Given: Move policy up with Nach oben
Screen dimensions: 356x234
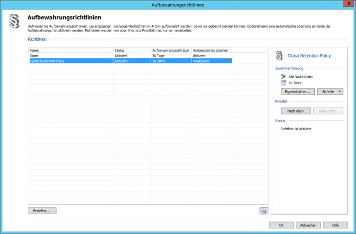Looking at the screenshot, I should (x=296, y=111).
